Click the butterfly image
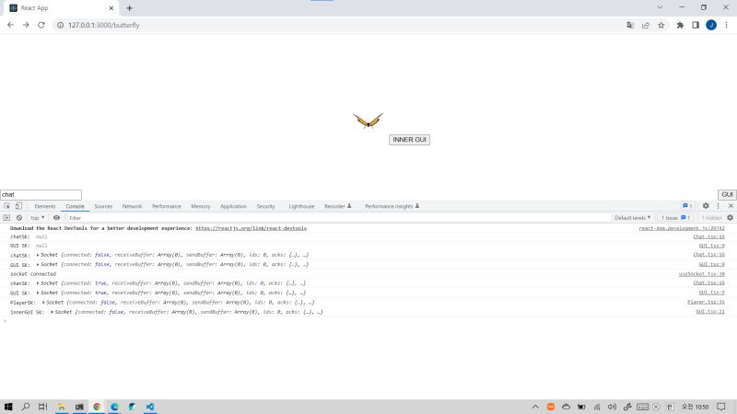The image size is (737, 414). click(x=368, y=121)
